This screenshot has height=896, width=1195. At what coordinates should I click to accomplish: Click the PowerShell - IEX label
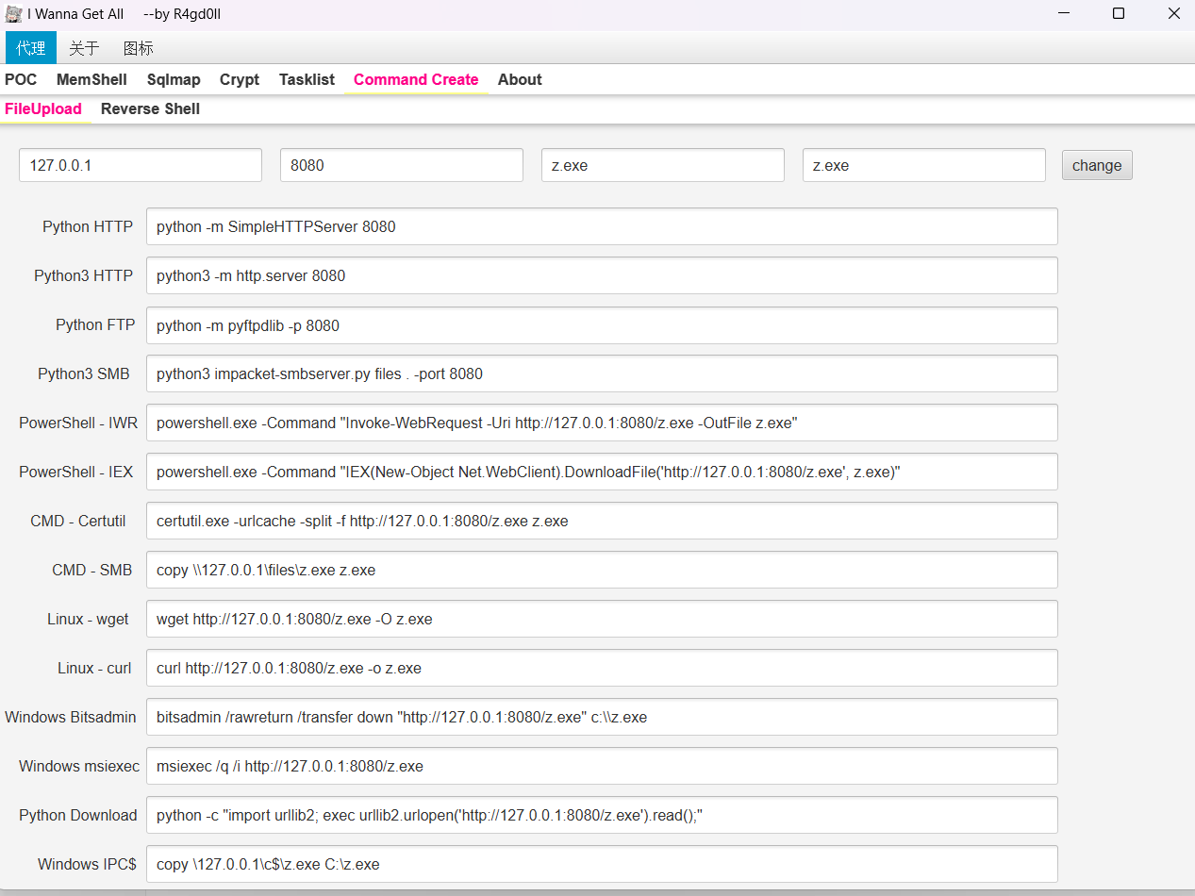(76, 472)
